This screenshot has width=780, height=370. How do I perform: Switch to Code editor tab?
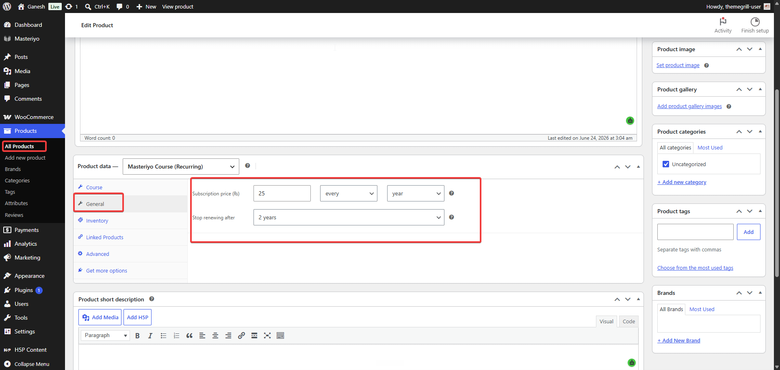pyautogui.click(x=628, y=321)
